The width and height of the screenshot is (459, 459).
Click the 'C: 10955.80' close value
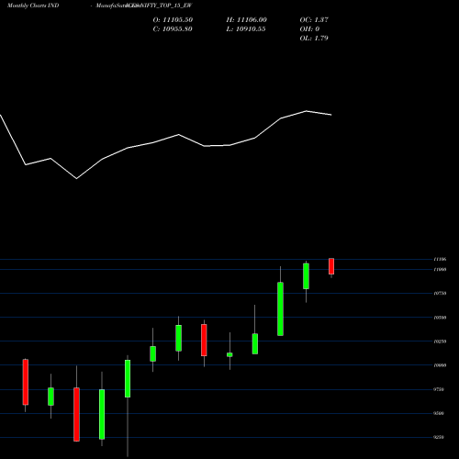[x=173, y=29]
